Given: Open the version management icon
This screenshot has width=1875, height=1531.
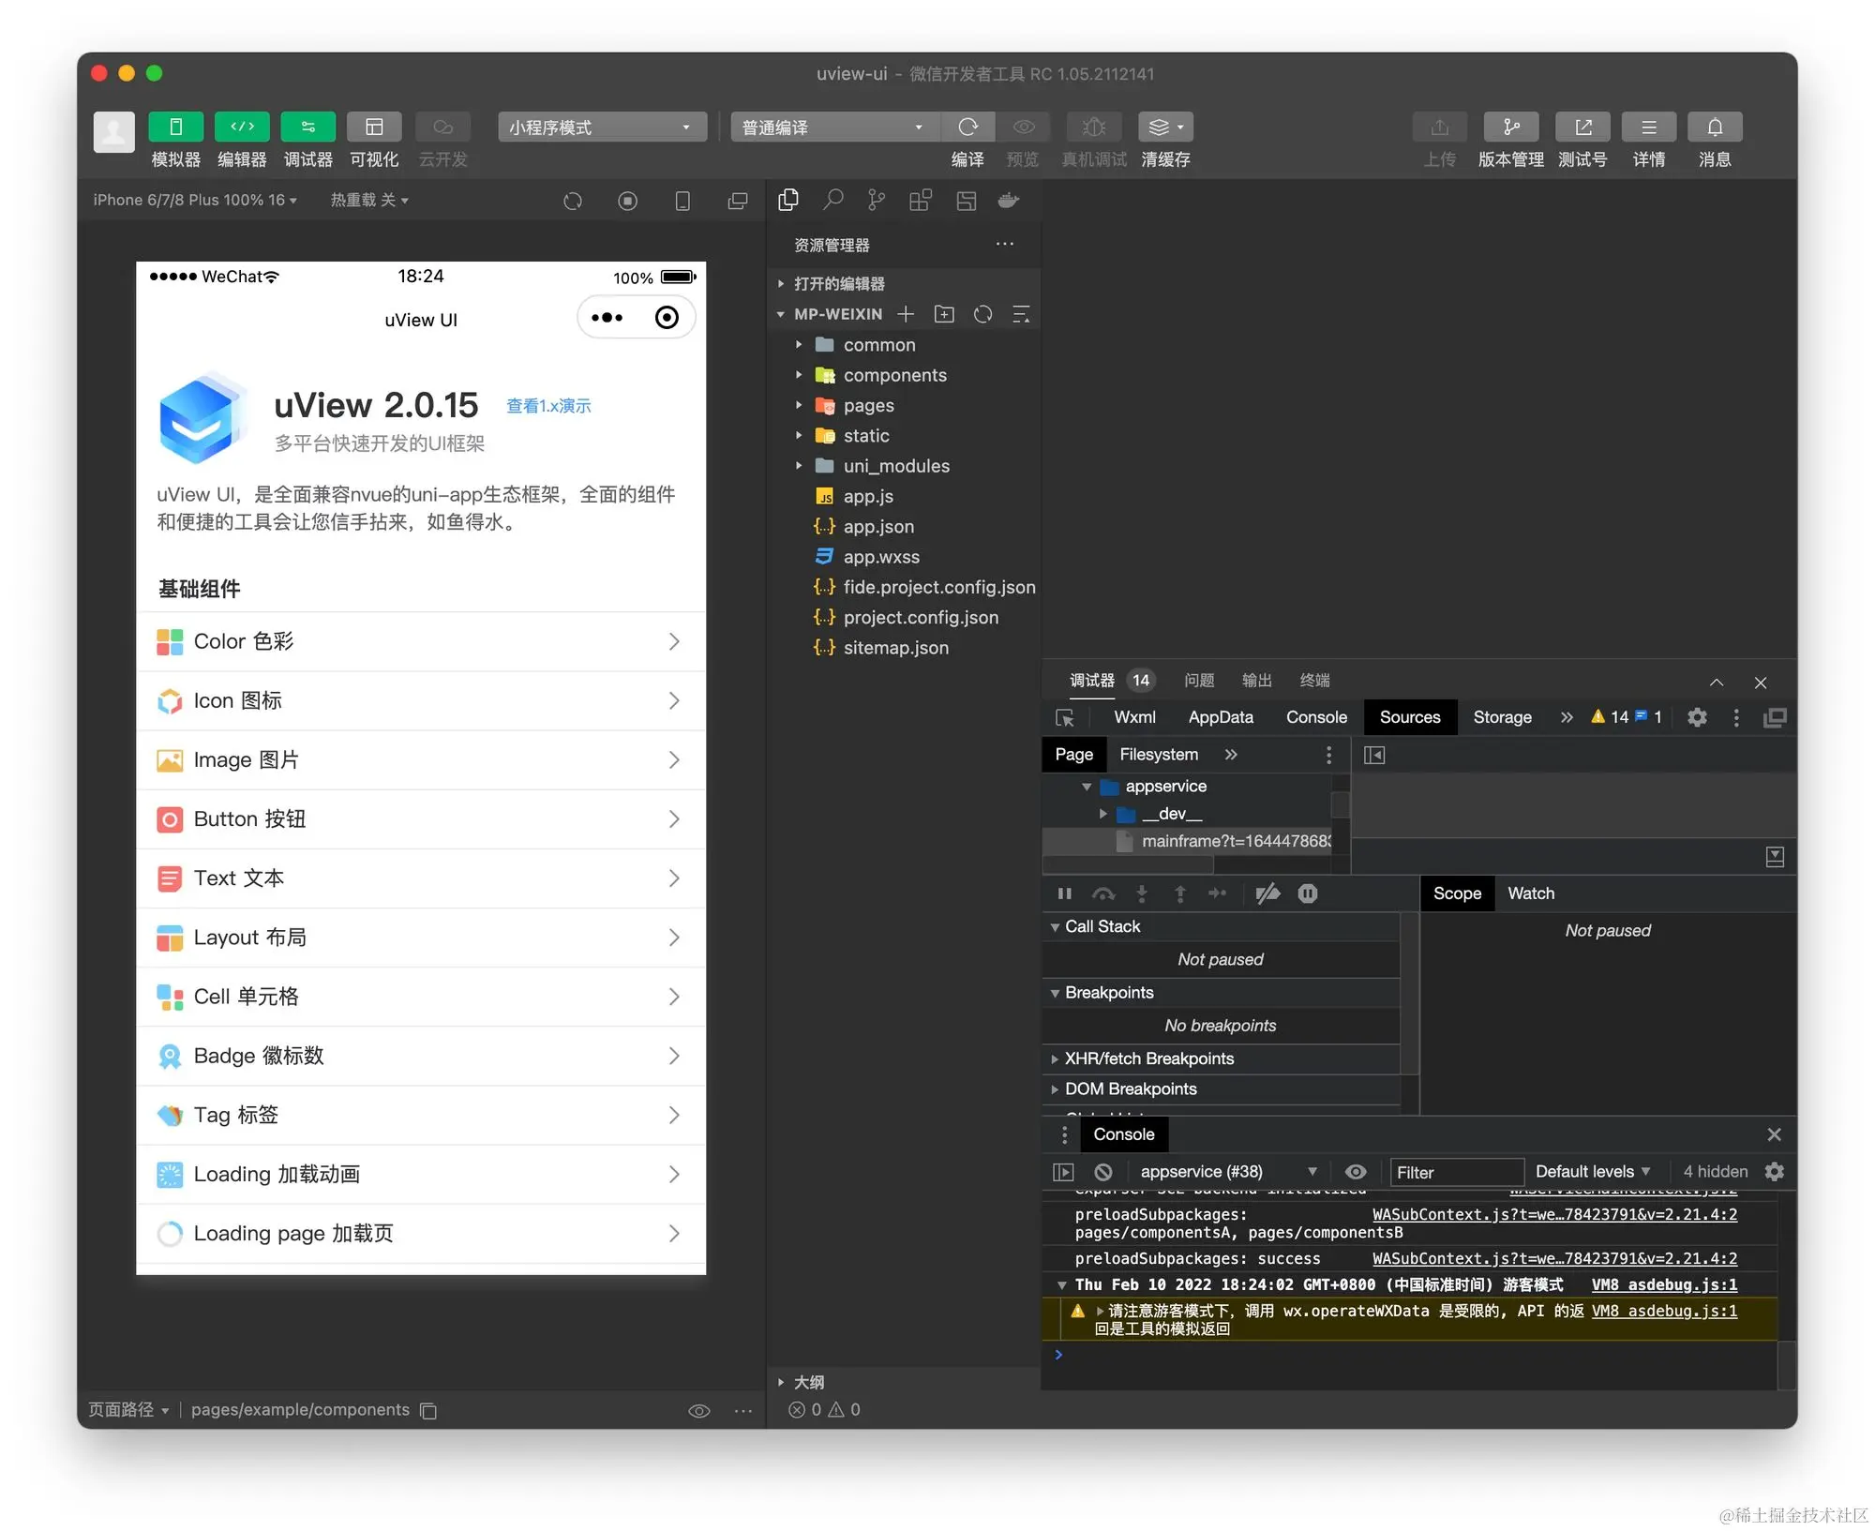Looking at the screenshot, I should click(x=1510, y=127).
